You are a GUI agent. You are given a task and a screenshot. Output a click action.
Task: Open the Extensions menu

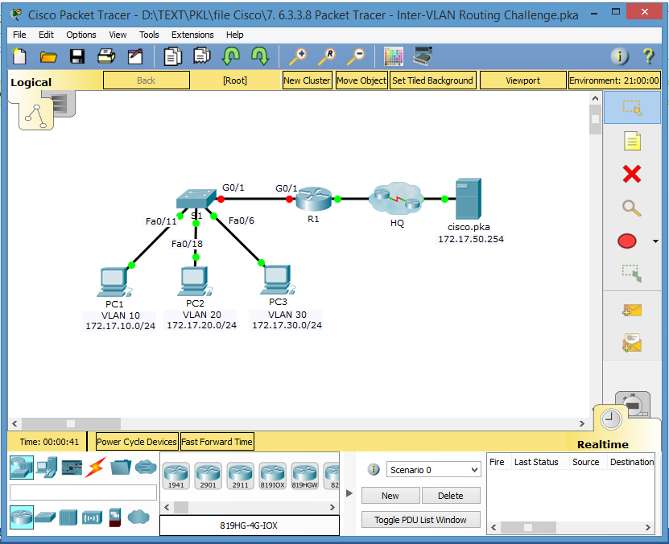click(x=192, y=35)
